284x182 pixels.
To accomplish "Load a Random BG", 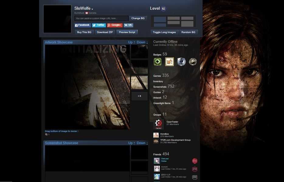I will click(188, 32).
